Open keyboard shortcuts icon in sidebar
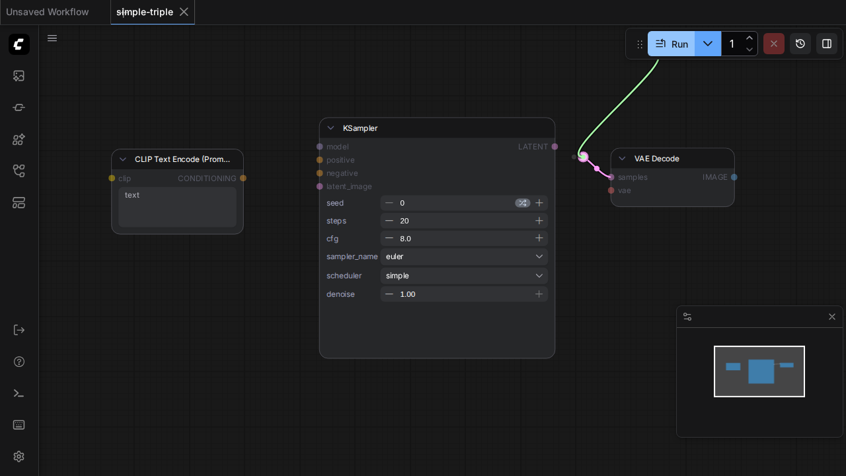 tap(19, 425)
